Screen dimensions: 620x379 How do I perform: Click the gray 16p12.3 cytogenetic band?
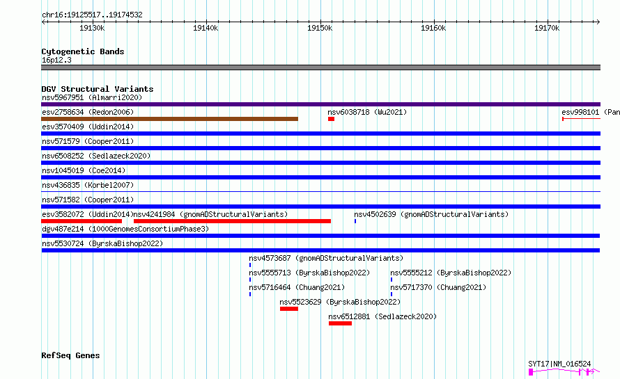(x=320, y=67)
